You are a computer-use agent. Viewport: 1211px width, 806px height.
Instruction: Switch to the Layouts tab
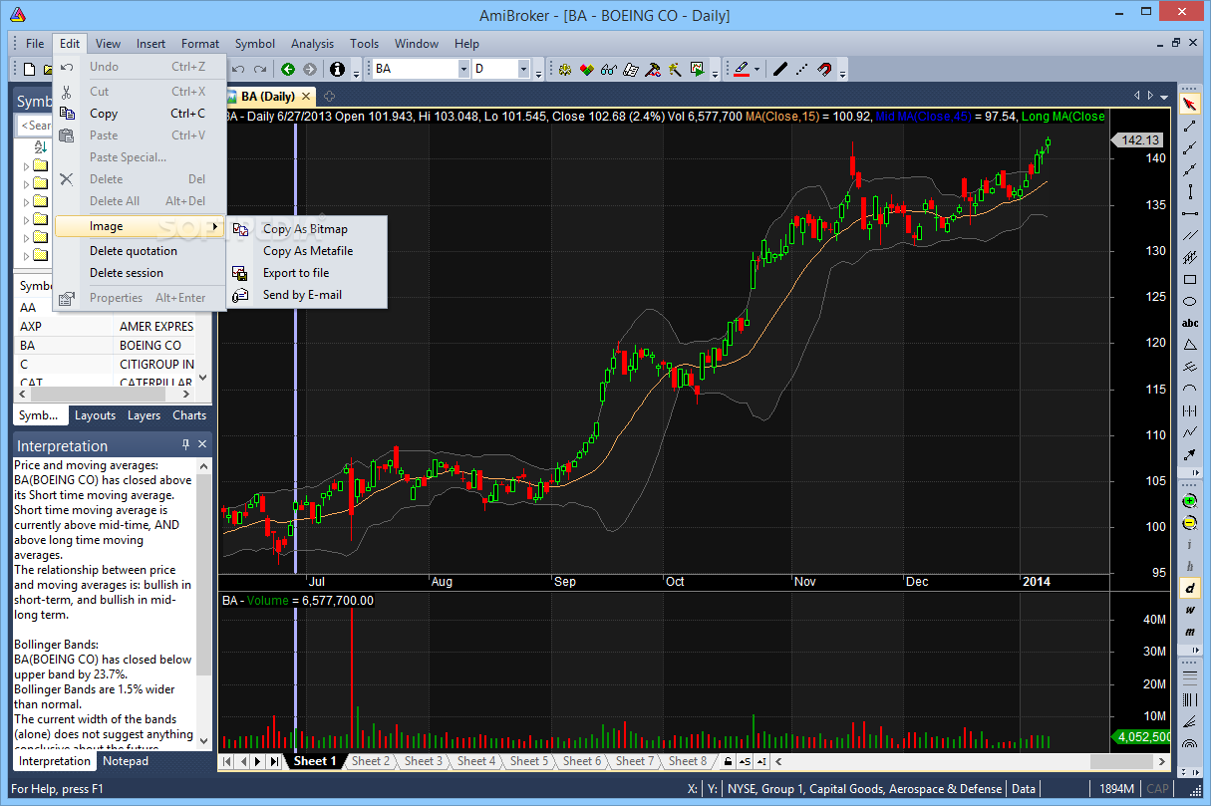(x=95, y=415)
